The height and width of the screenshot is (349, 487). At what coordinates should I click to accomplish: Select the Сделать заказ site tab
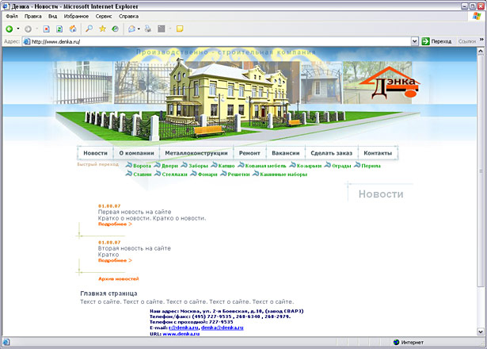tap(331, 153)
